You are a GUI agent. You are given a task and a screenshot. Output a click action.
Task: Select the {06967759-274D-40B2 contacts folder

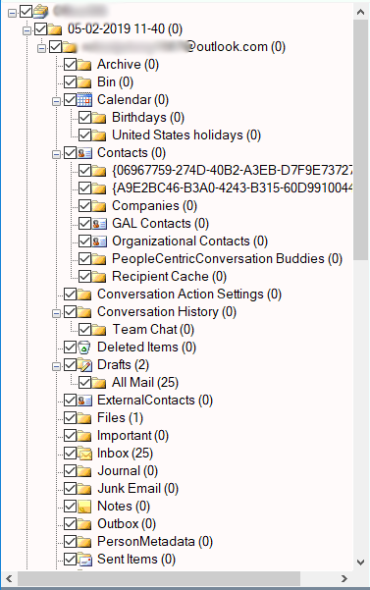click(x=233, y=171)
